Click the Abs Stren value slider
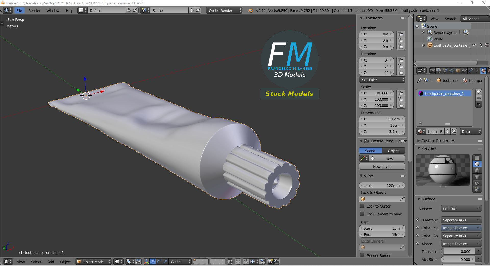 coord(459,259)
